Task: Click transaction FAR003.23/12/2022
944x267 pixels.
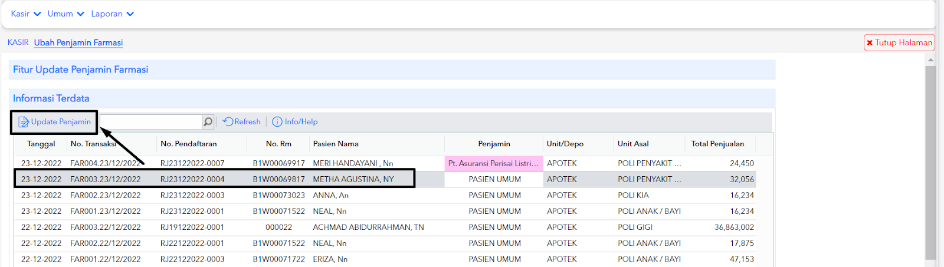Action: click(106, 179)
